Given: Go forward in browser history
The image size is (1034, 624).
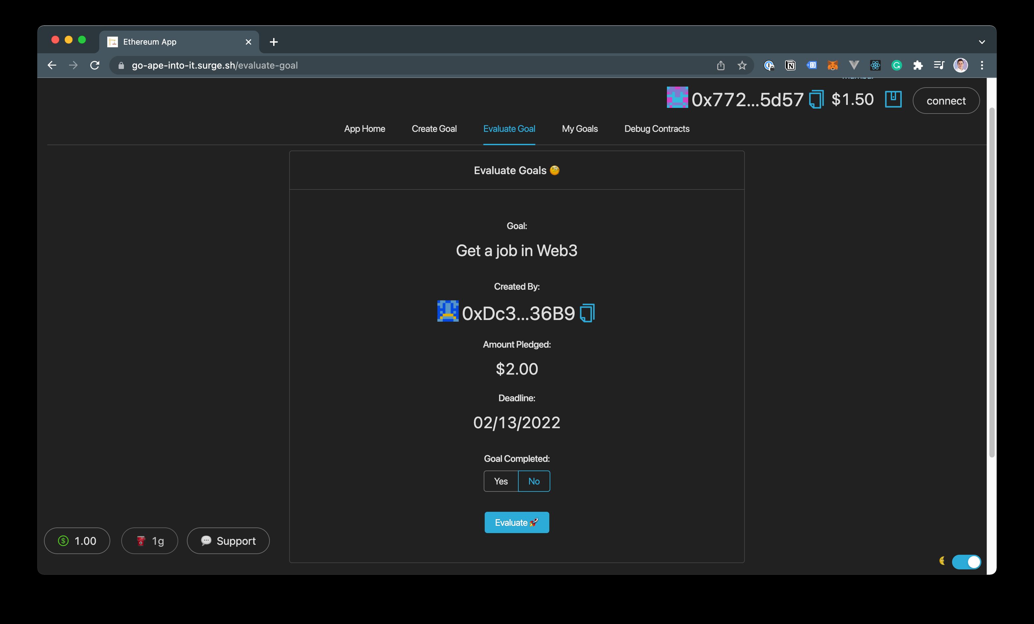Looking at the screenshot, I should (73, 65).
